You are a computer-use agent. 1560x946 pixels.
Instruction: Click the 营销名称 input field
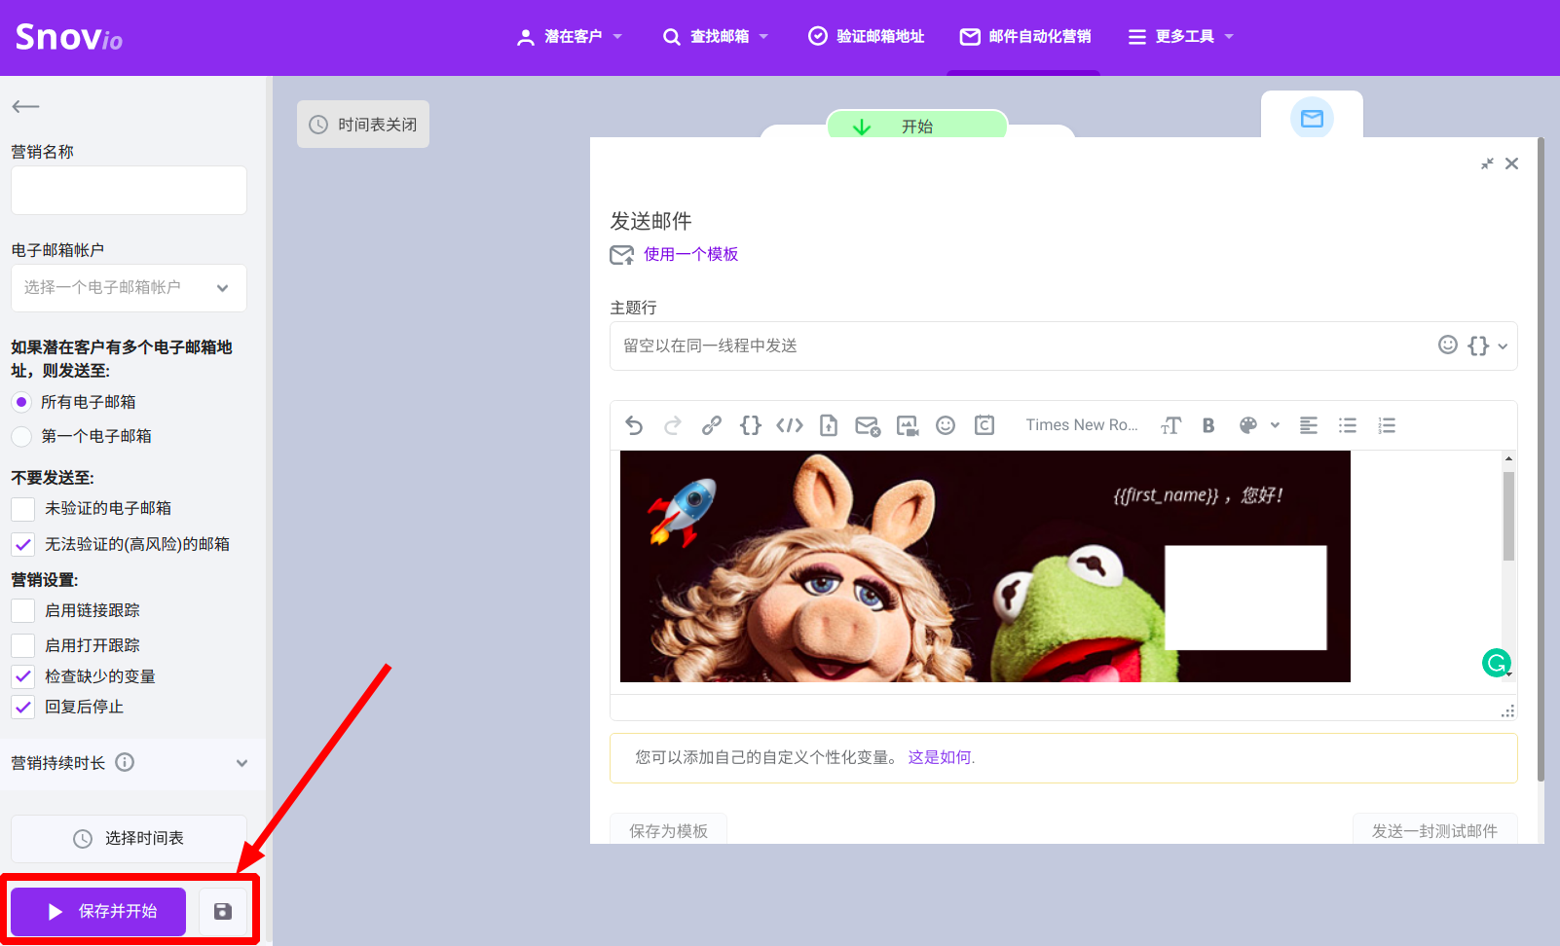129,190
